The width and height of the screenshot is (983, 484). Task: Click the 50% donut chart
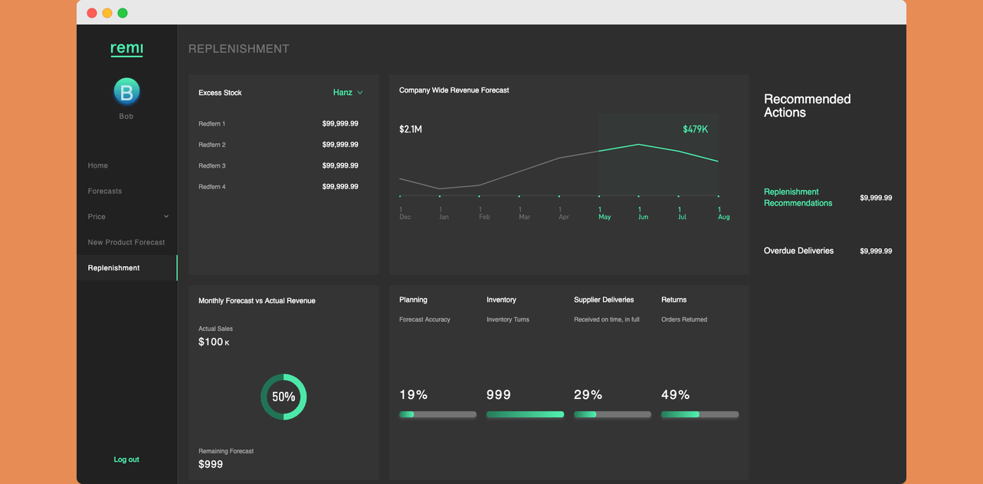tap(283, 397)
